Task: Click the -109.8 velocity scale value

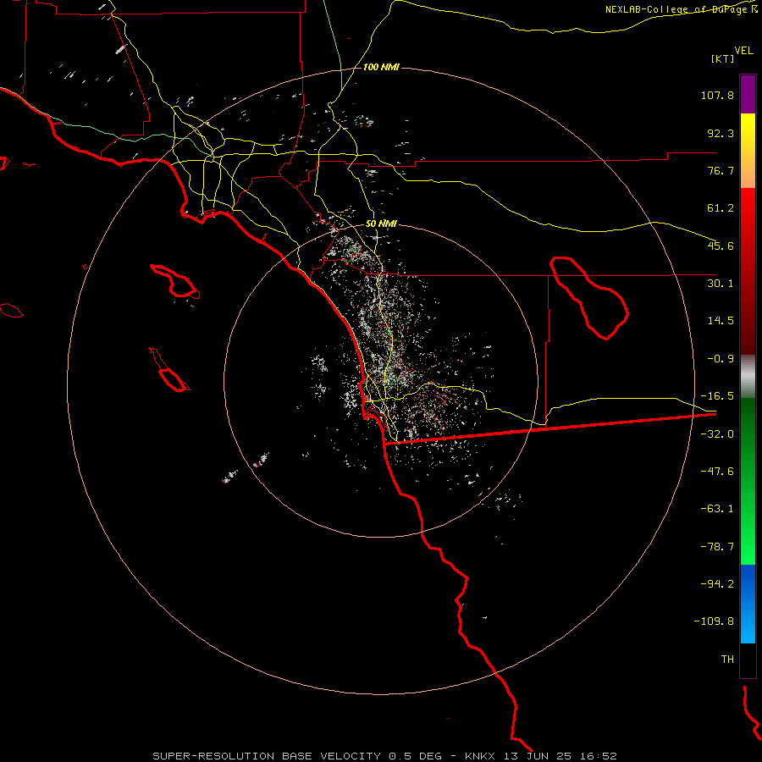Action: pos(715,621)
